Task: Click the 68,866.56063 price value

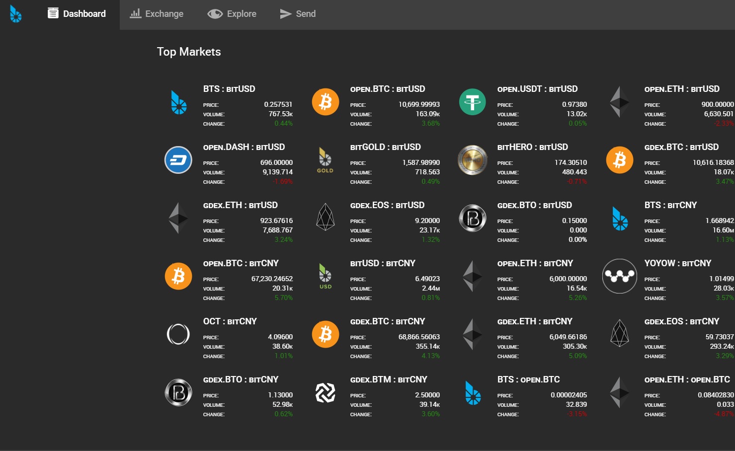Action: click(x=419, y=337)
